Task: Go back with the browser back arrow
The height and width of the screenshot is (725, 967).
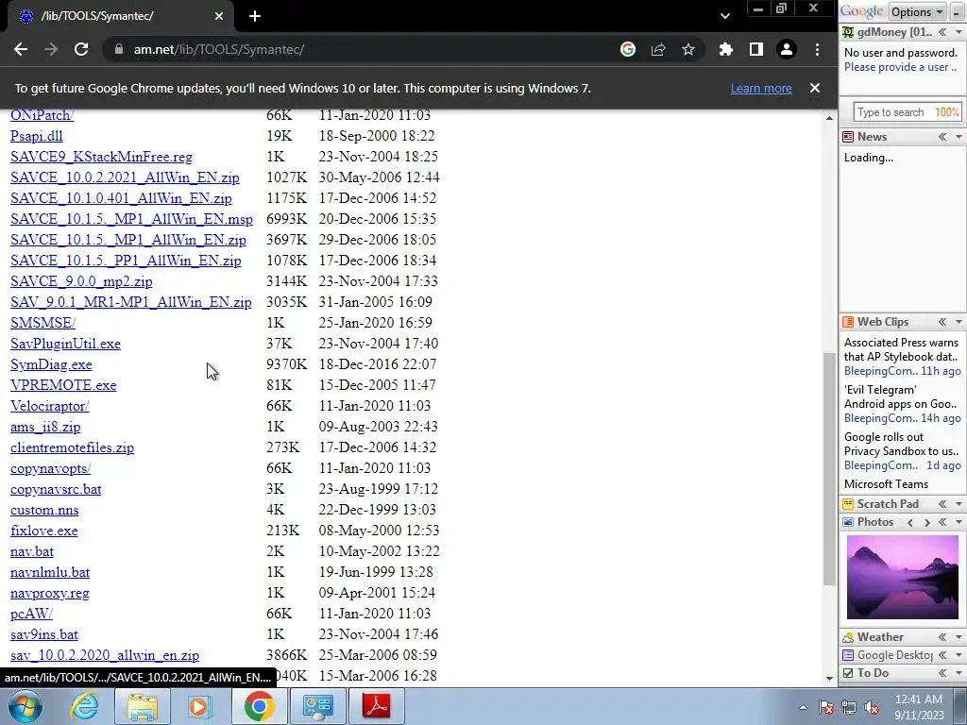Action: pos(21,49)
